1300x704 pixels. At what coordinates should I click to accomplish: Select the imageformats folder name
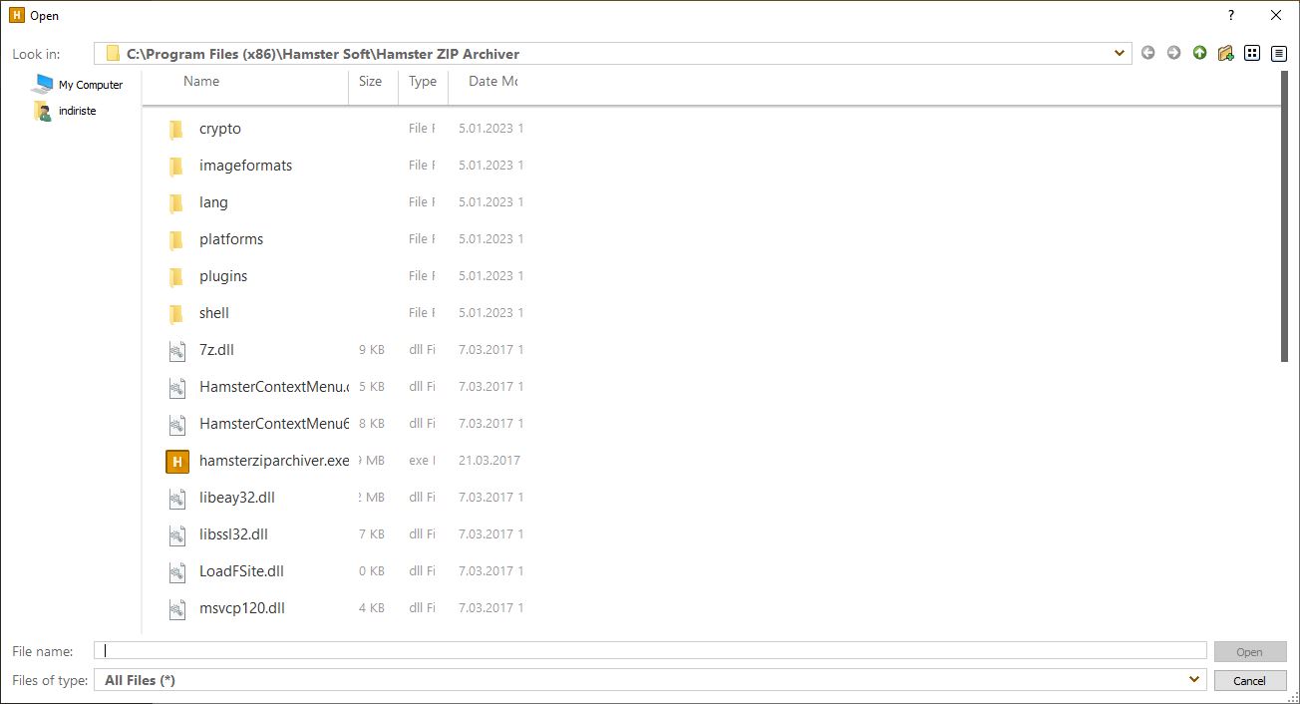245,166
